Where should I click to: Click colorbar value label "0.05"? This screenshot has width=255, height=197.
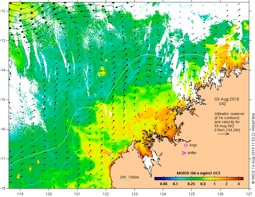point(164,184)
